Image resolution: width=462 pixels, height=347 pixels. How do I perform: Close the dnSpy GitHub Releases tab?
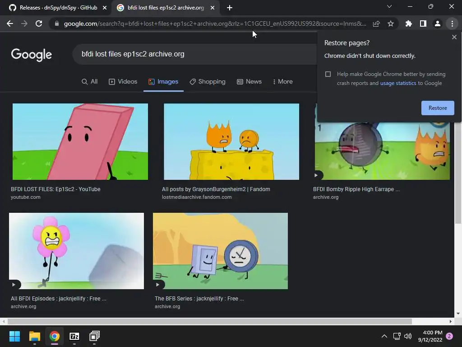105,8
